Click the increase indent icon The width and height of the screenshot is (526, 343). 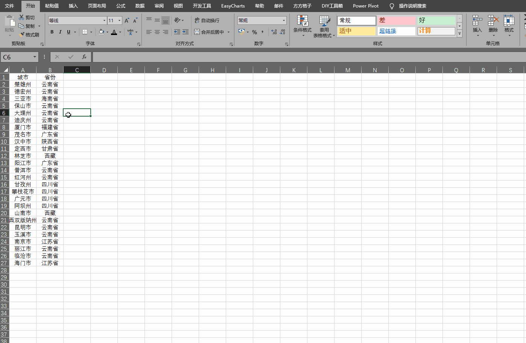[185, 32]
